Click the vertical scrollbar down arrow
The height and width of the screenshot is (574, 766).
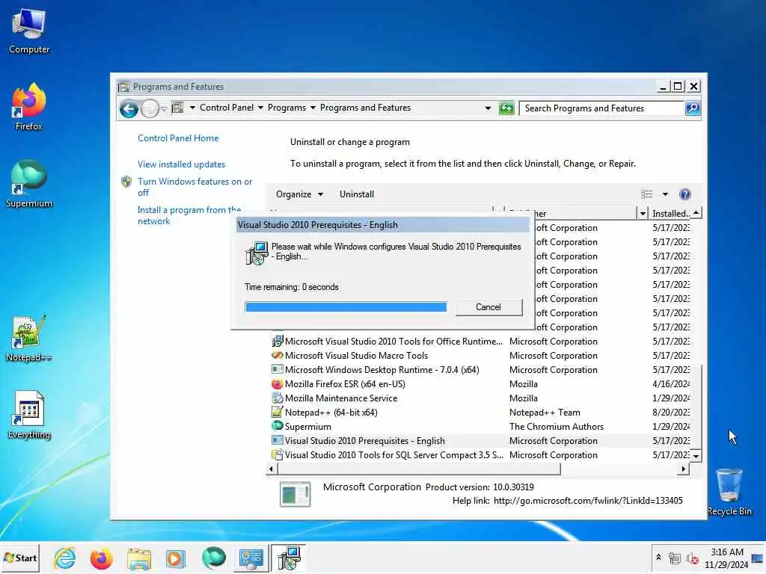click(696, 457)
